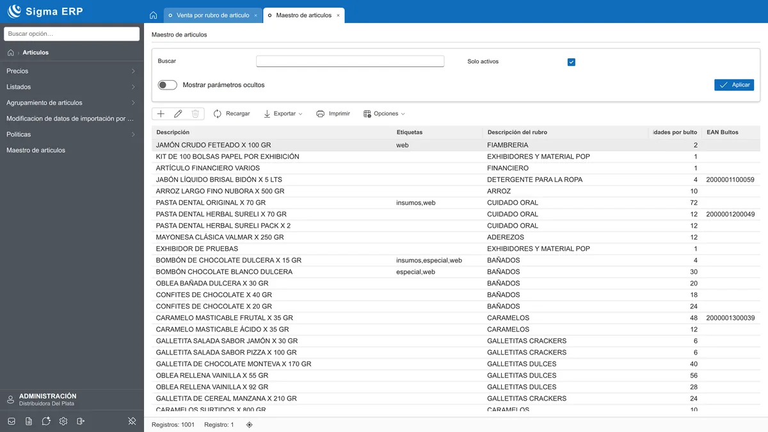Screen dimensions: 768x432
Task: Sort by Descripción del rubro column header
Action: [x=517, y=132]
